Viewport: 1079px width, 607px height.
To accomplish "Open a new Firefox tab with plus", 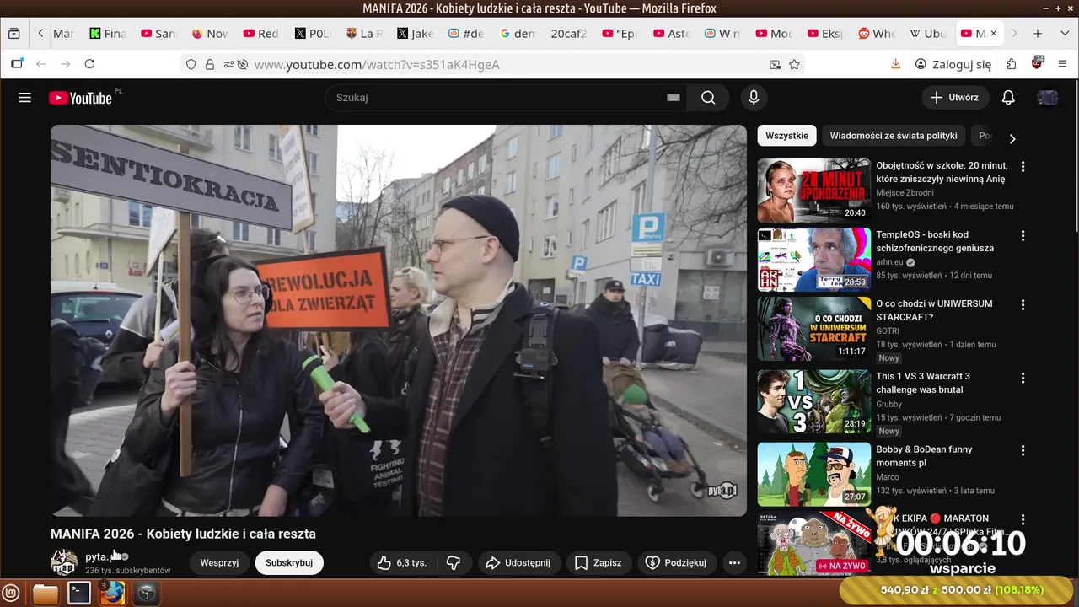I will click(x=1038, y=34).
